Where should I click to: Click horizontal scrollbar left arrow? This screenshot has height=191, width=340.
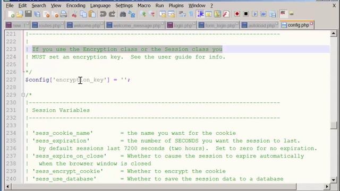click(8, 186)
